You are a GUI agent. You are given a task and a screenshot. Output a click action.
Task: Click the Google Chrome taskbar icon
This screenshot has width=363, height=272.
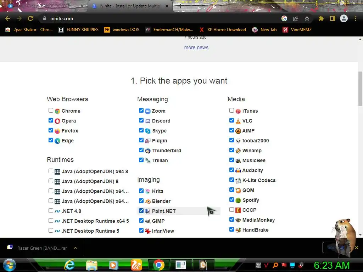click(x=158, y=265)
